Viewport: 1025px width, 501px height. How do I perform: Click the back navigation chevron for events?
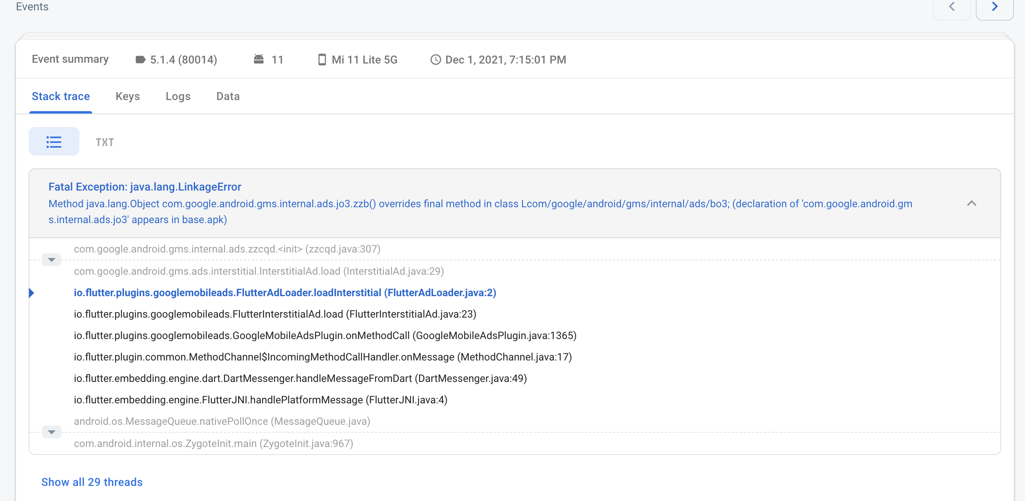(x=952, y=7)
